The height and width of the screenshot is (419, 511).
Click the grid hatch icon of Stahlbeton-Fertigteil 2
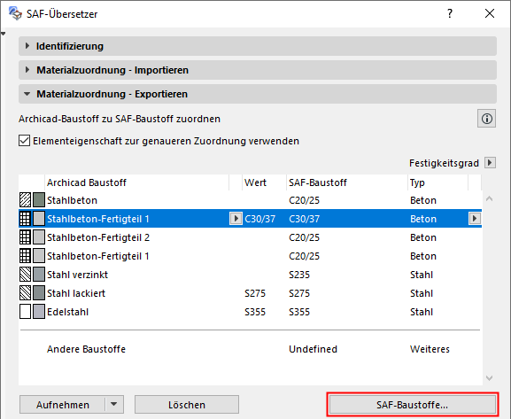25,237
